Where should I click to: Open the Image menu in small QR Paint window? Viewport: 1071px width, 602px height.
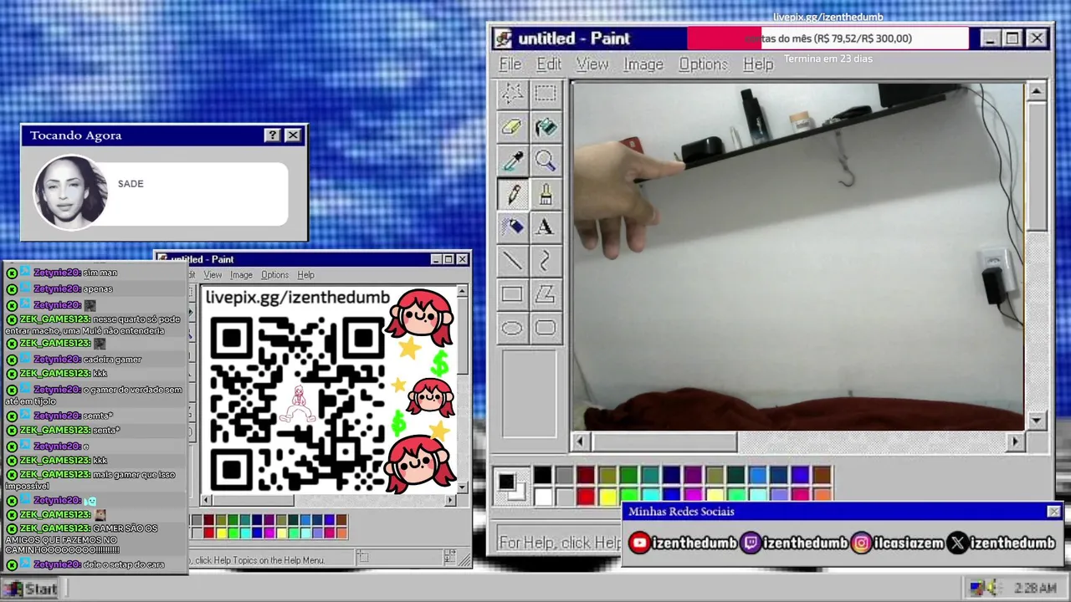point(241,275)
